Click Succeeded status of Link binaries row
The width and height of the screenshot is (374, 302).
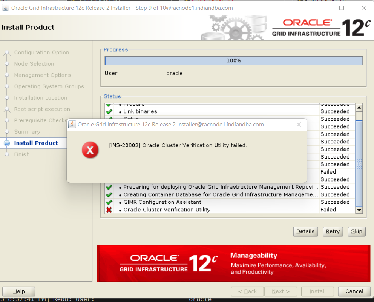[335, 111]
